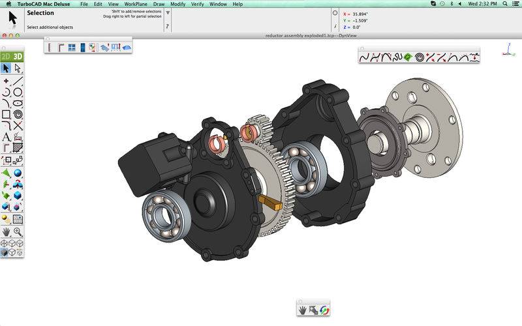Open the Verify menu
This screenshot has width=522, height=326.
click(x=198, y=4)
